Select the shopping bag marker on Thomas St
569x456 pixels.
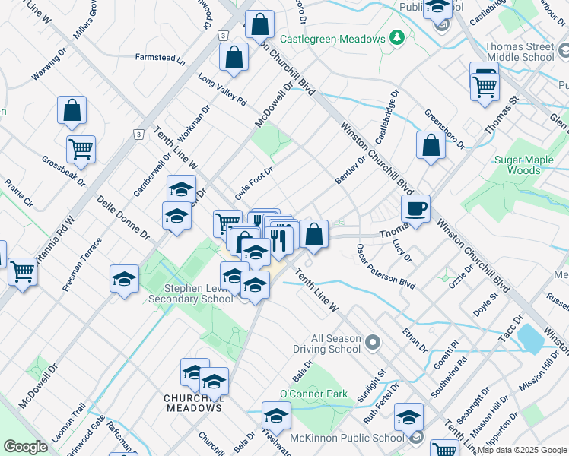point(314,236)
